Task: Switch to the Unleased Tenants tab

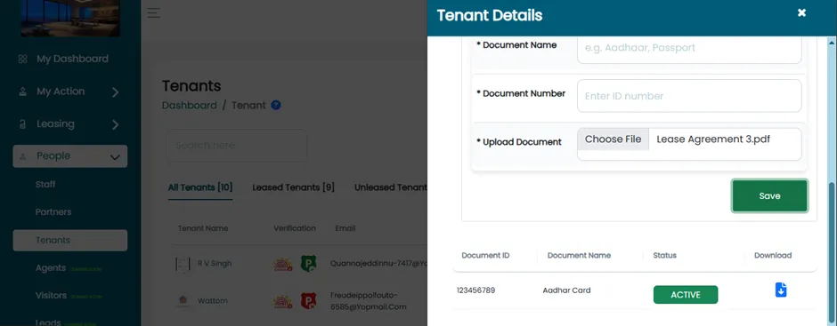Action: [x=391, y=187]
